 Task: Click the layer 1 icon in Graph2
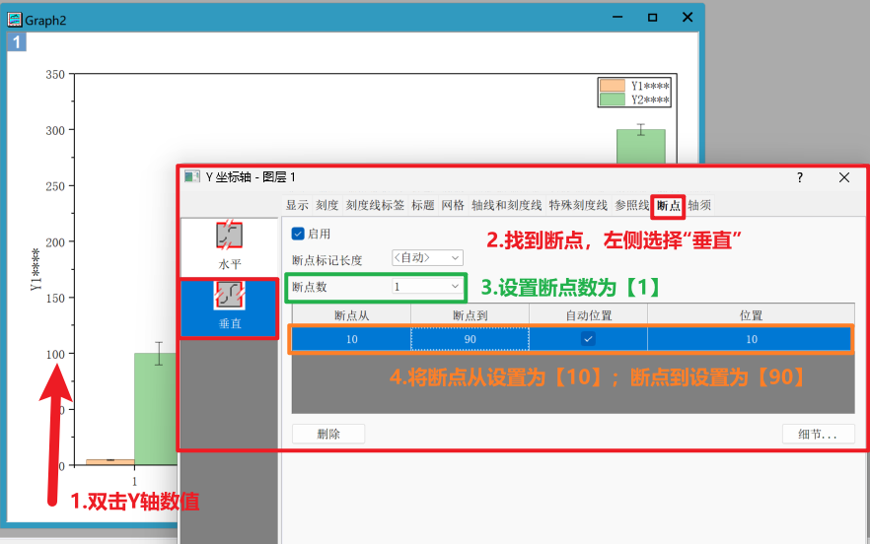[x=17, y=41]
